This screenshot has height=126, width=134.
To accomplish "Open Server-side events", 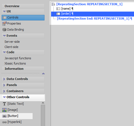I will [x=12, y=42].
